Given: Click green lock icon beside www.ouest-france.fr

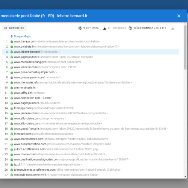Looking at the screenshot, I should point(12,129).
